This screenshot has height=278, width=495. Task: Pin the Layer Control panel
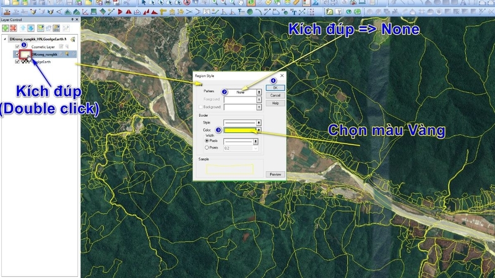click(x=72, y=20)
